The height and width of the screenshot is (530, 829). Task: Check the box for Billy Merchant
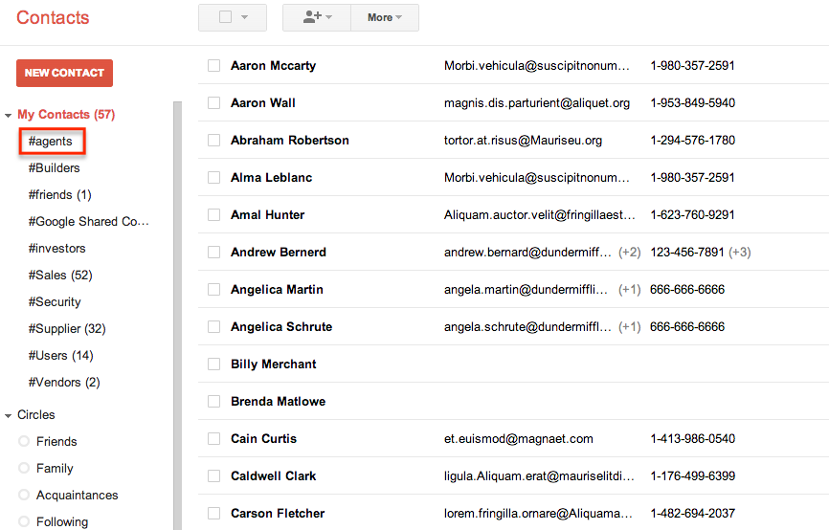click(213, 364)
